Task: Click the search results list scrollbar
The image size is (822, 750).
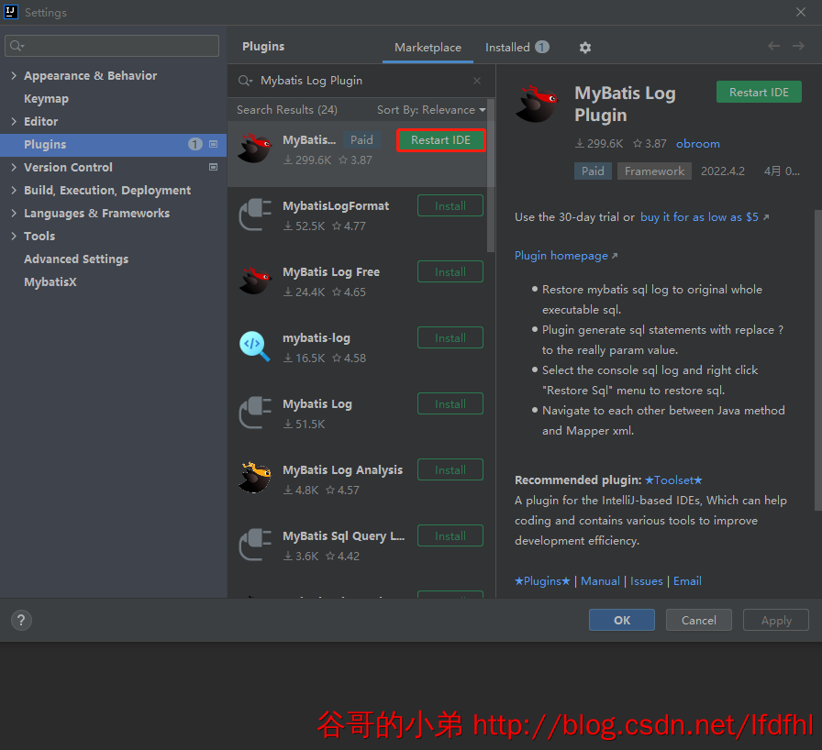Action: pyautogui.click(x=491, y=175)
